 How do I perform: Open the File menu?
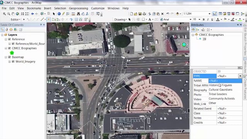click(4, 8)
